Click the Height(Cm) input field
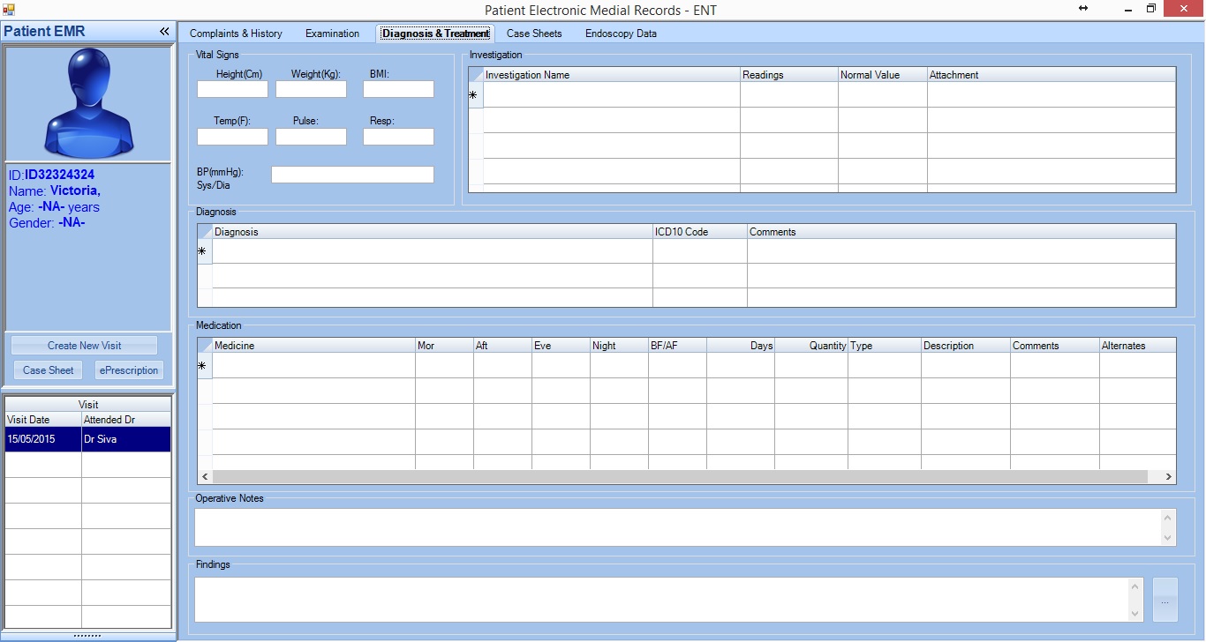This screenshot has width=1206, height=642. (232, 89)
